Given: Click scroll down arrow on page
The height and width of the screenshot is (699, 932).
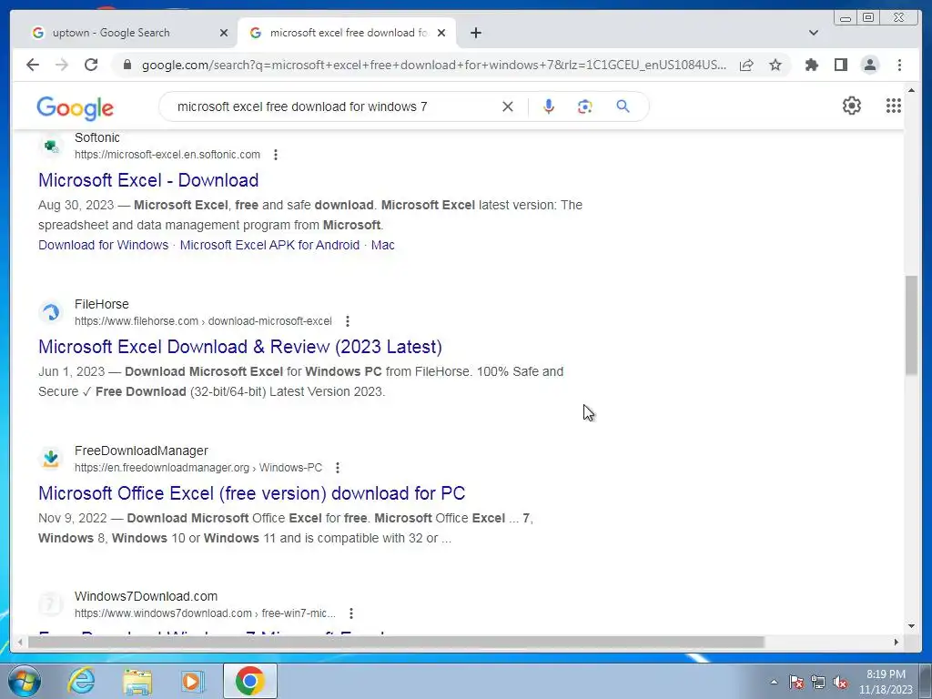Looking at the screenshot, I should pos(912,625).
